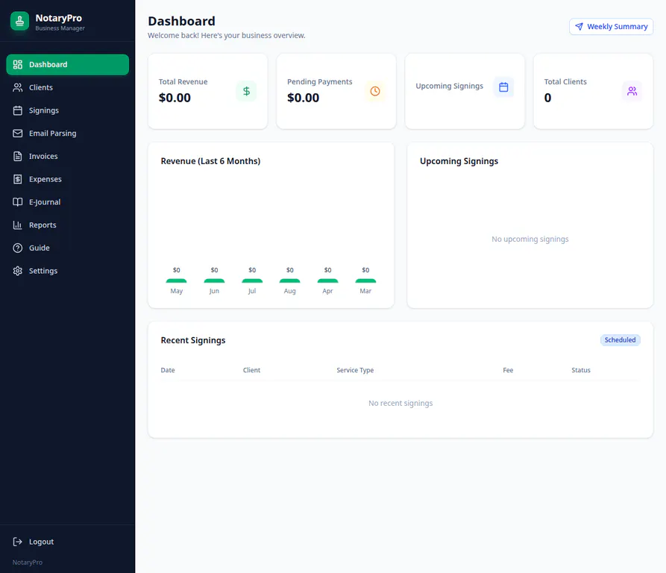Click the Fee column header
Image resolution: width=666 pixels, height=573 pixels.
(508, 370)
